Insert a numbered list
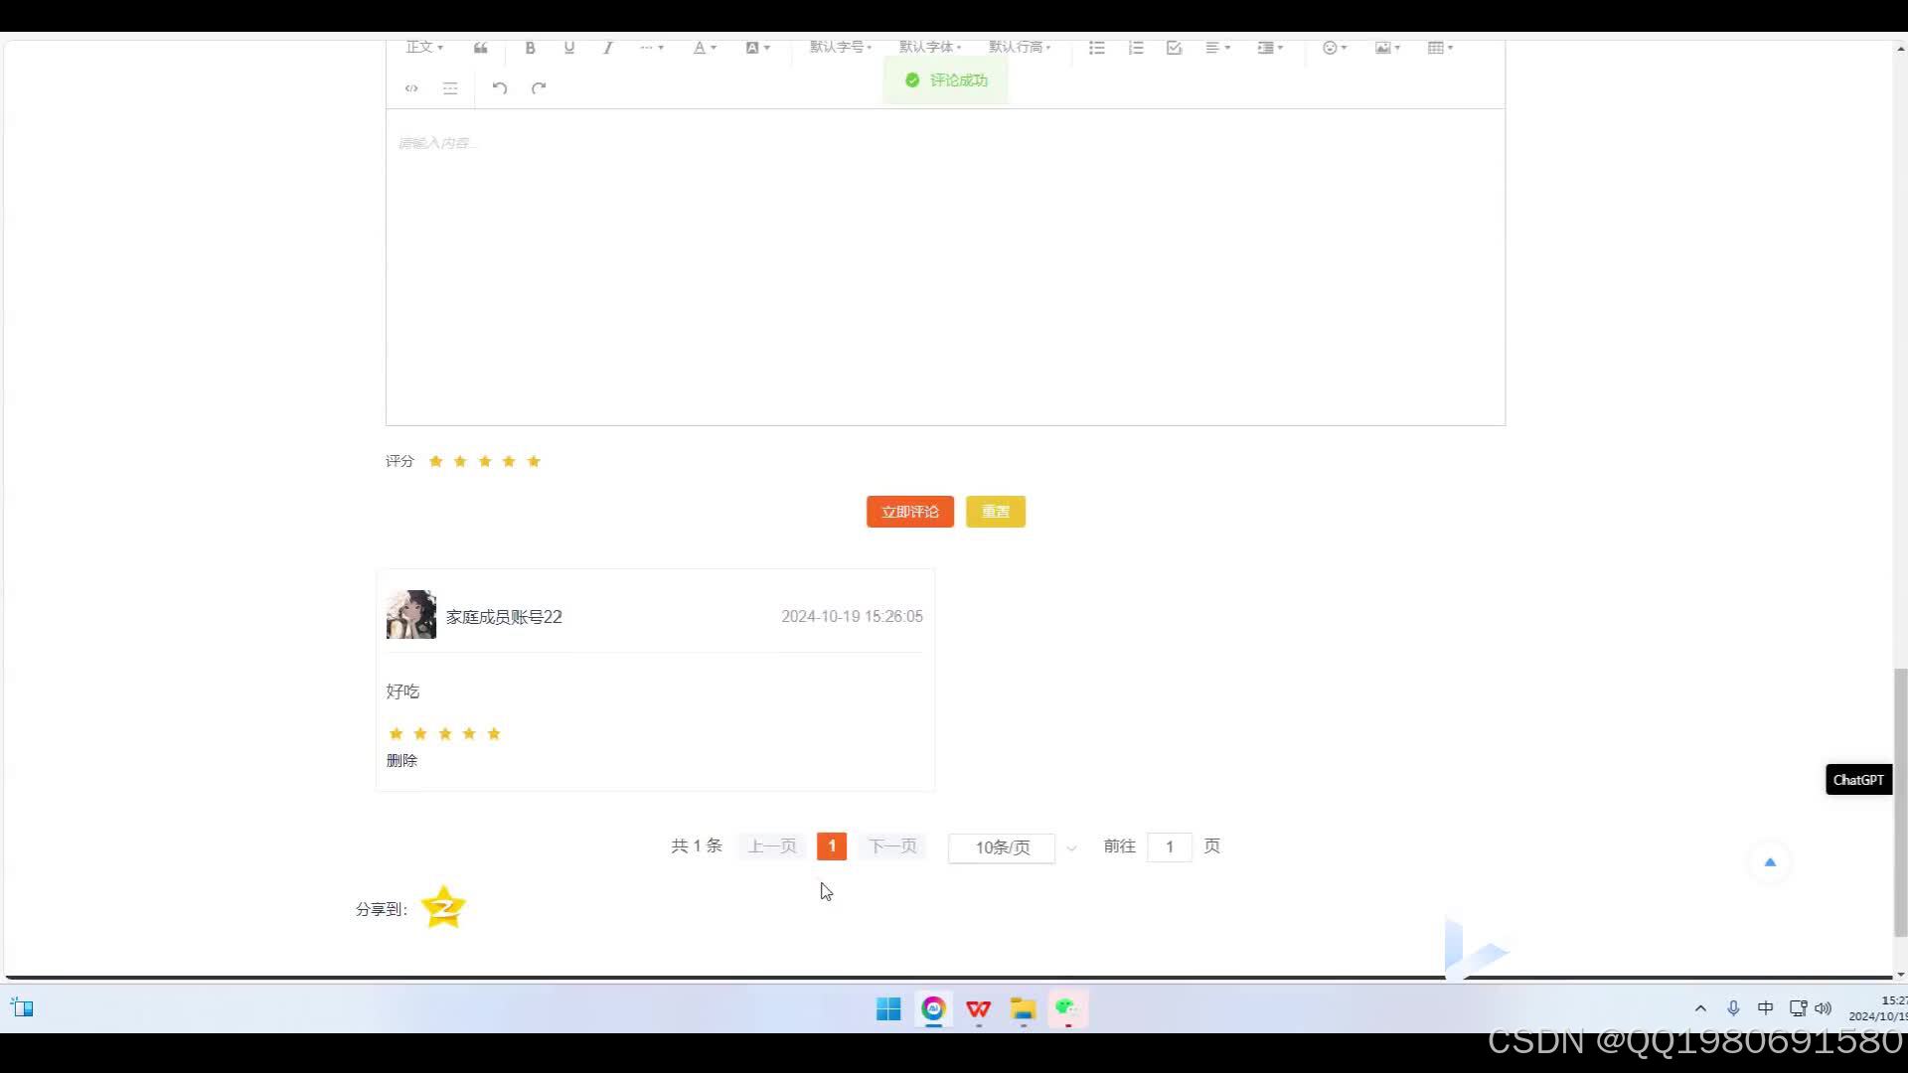Image resolution: width=1908 pixels, height=1073 pixels. pos(1136,48)
